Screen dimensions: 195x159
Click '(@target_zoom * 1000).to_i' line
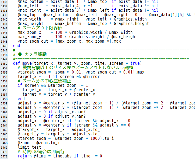pyautogui.click(x=66, y=138)
